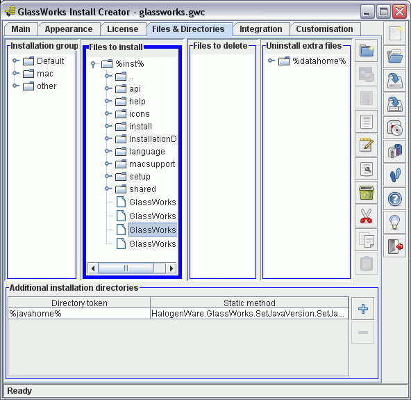Click the green recycle bin delete icon

pos(366,193)
